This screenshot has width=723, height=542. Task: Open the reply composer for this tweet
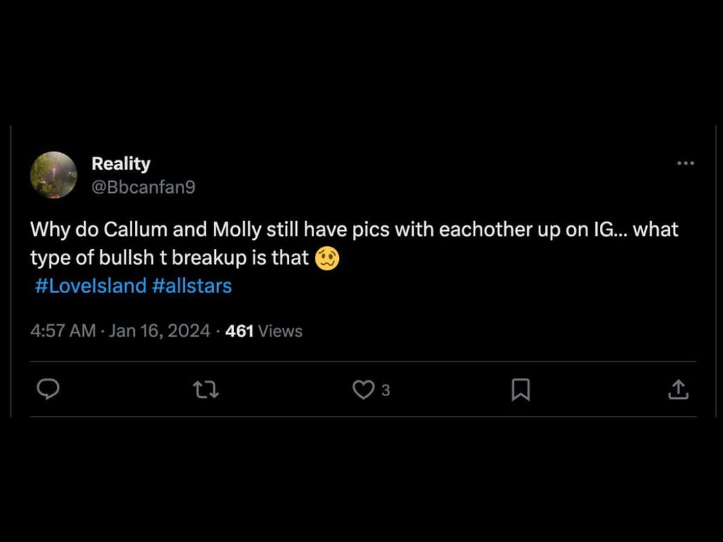tap(48, 390)
